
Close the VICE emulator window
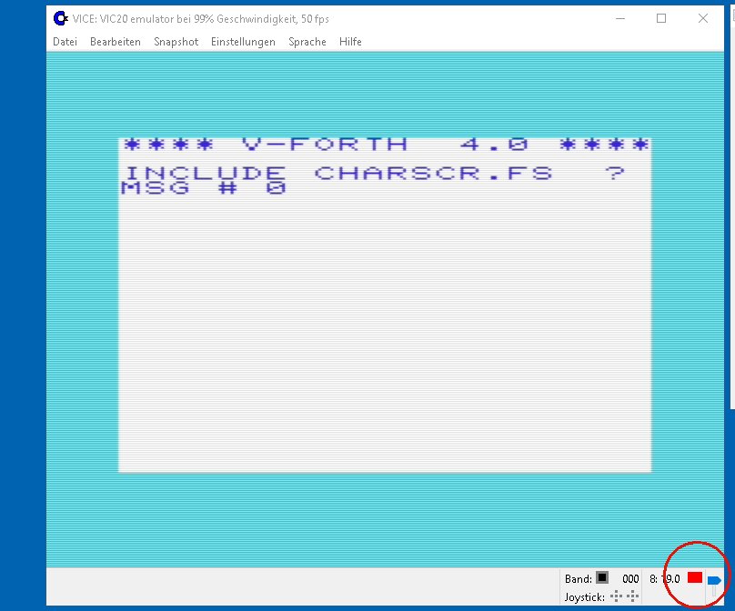click(702, 19)
